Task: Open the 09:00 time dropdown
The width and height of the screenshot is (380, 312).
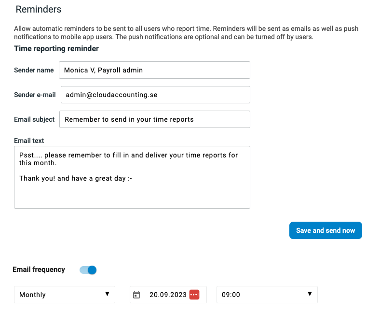Action: tap(267, 295)
